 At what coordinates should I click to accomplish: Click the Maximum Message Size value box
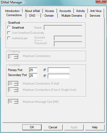pos(11,102)
